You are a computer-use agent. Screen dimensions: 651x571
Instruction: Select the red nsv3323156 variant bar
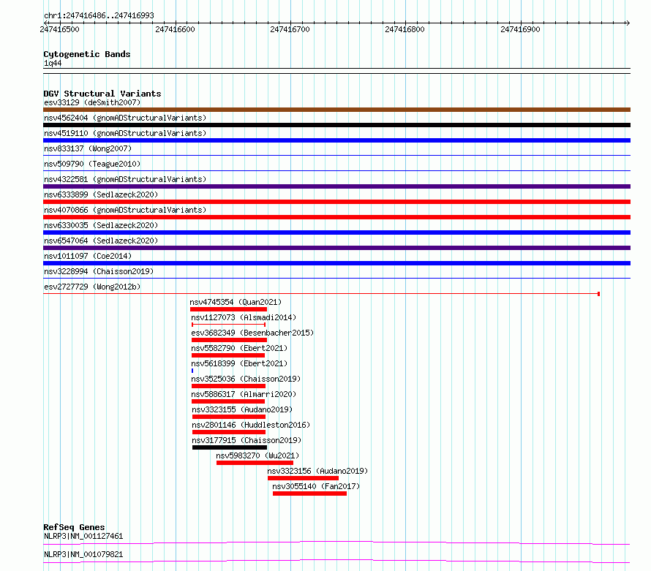[303, 478]
